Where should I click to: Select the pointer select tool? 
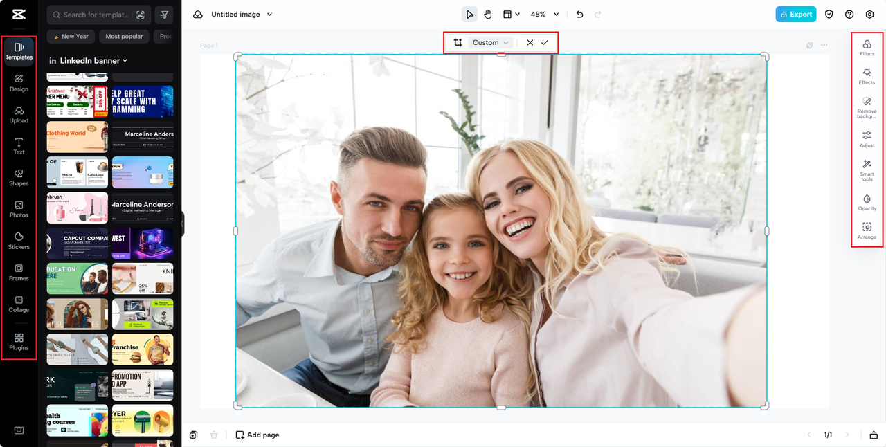[470, 15]
